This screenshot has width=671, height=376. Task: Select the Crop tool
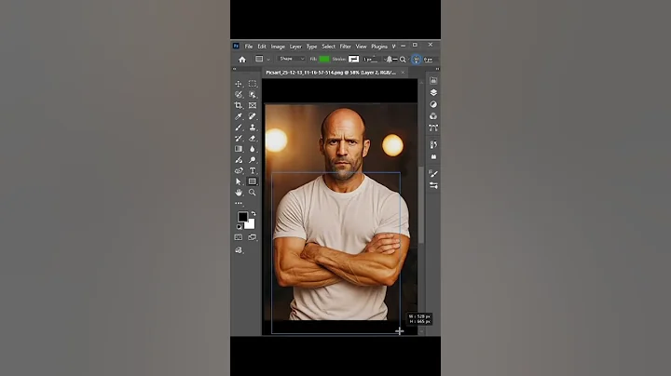239,105
